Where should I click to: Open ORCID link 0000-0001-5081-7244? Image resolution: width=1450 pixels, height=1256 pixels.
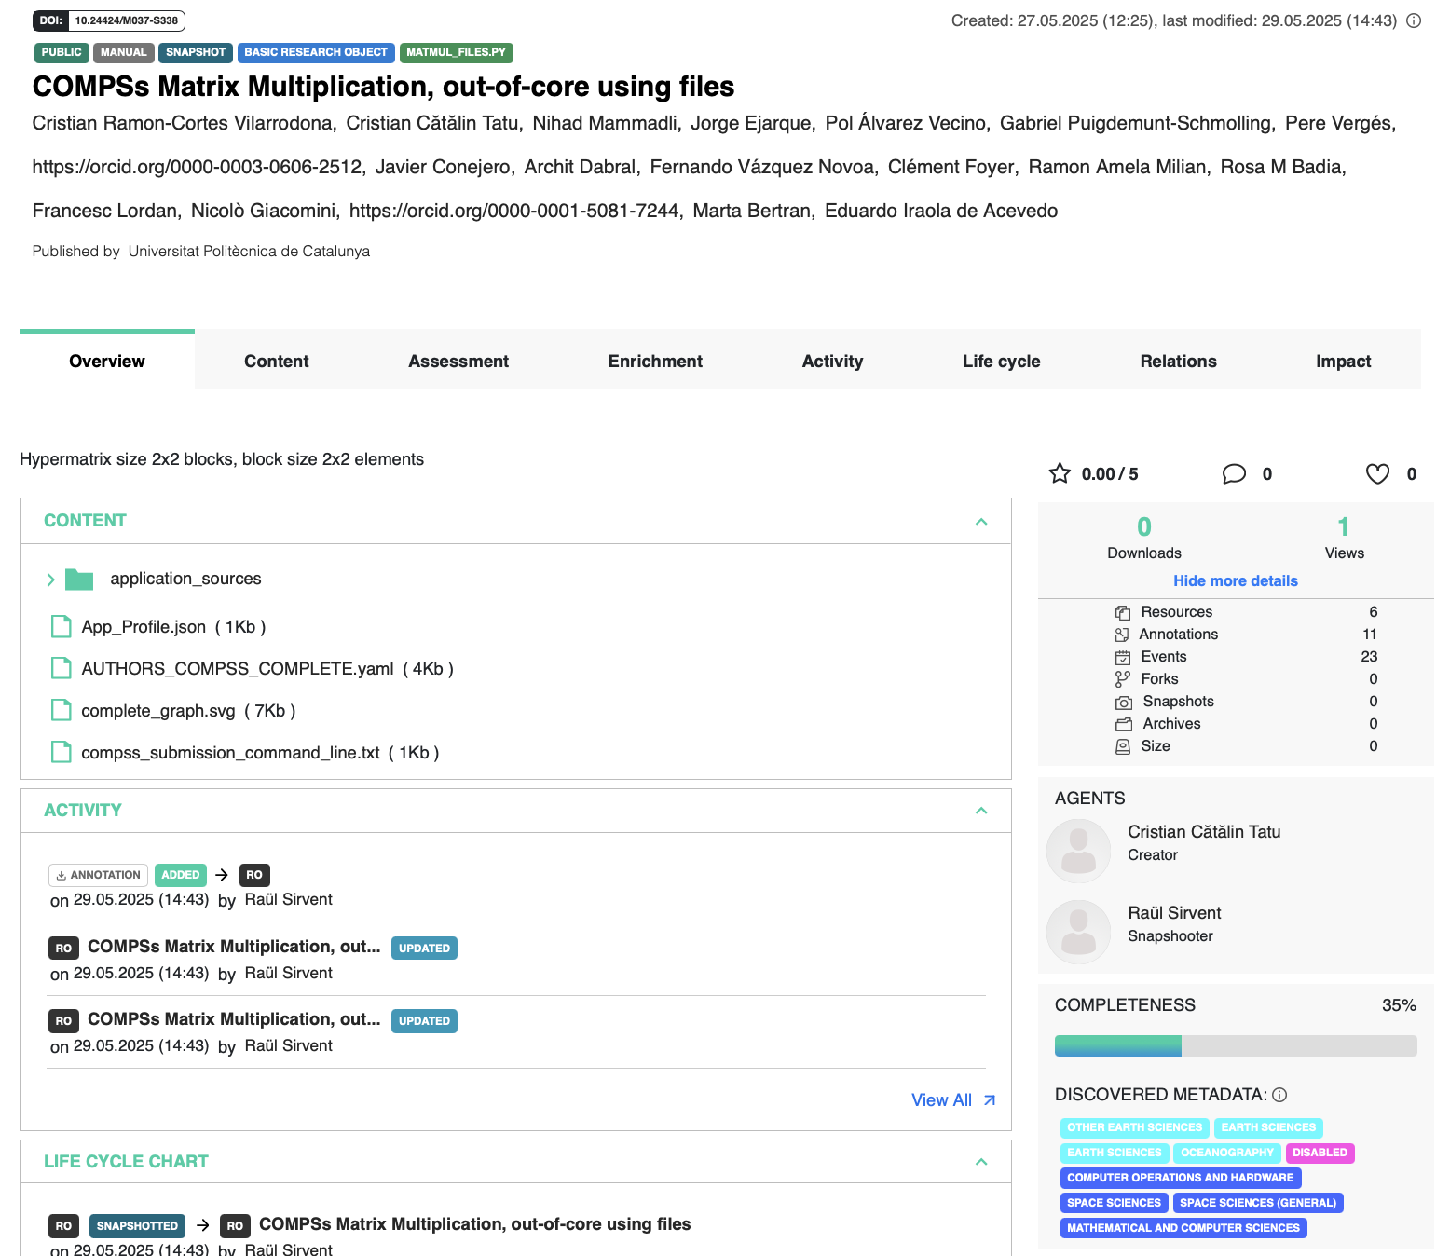point(514,211)
